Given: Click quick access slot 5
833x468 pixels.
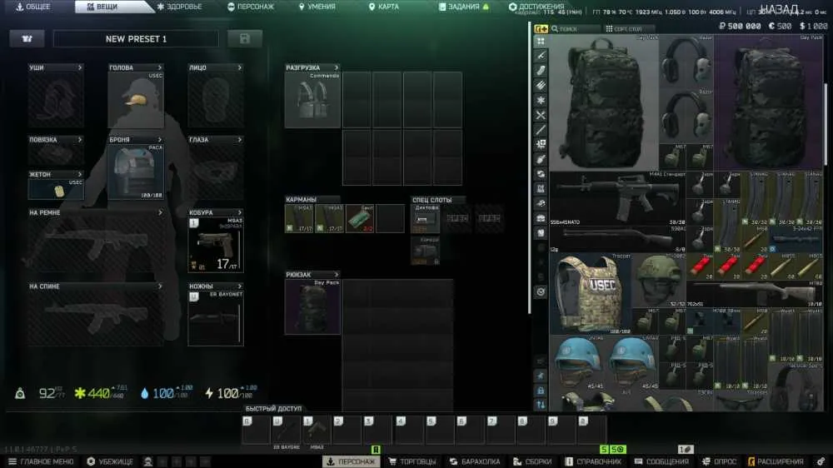Looking at the screenshot, I should click(440, 429).
